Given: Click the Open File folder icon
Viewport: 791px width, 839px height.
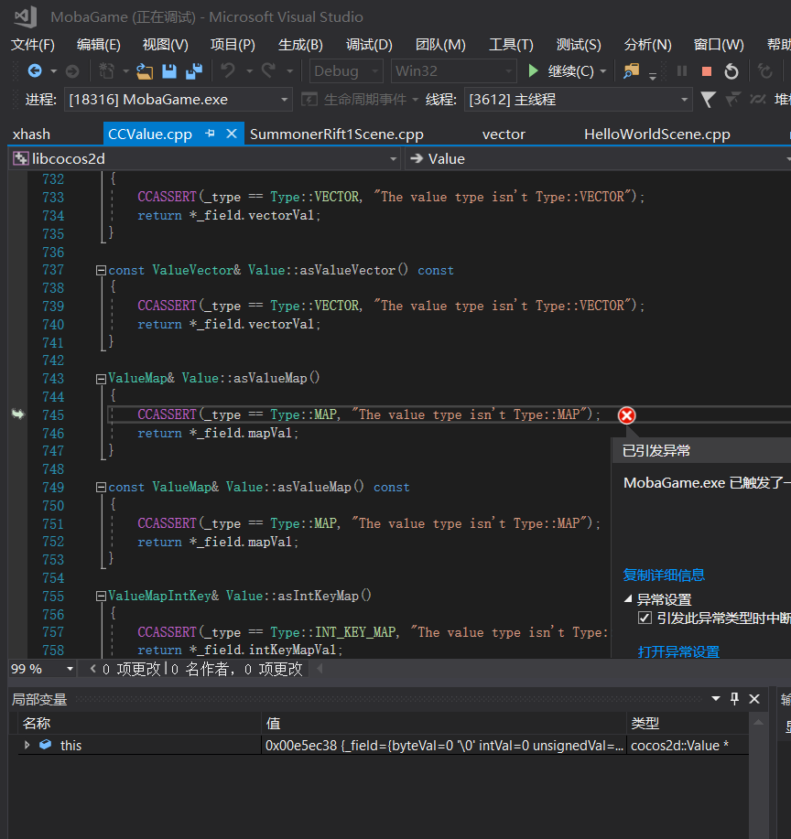Looking at the screenshot, I should [145, 71].
